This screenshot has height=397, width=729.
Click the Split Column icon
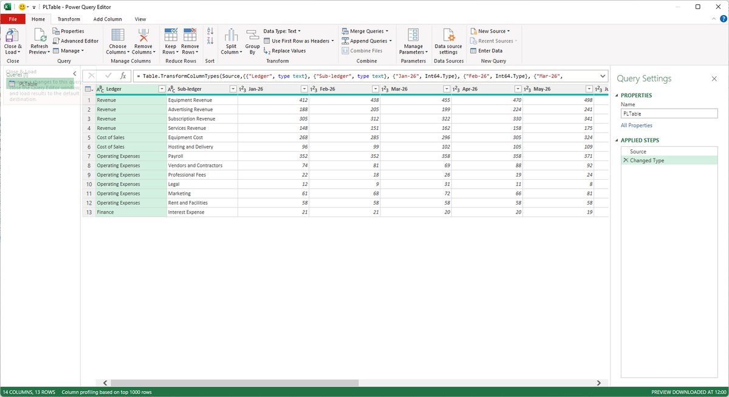coord(231,35)
